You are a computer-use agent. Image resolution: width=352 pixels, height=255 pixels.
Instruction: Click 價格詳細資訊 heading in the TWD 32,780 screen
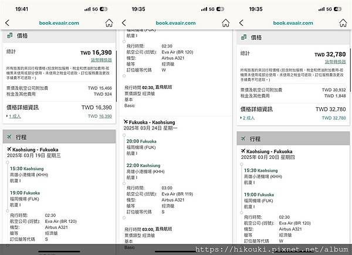256,109
